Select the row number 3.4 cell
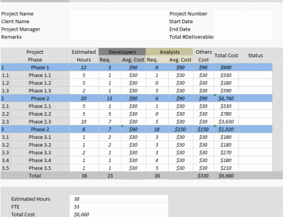The image size is (283, 217). (x=5, y=160)
